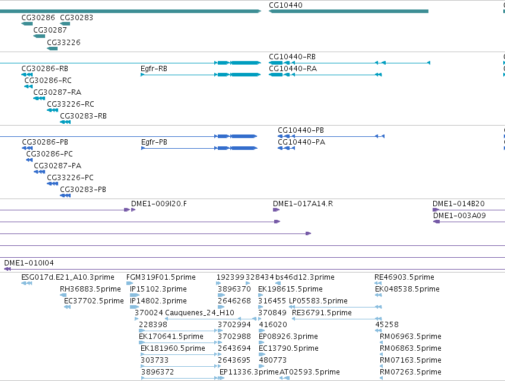Image resolution: width=505 pixels, height=381 pixels.
Task: Click the EP11336.3prime EST label
Action: click(249, 372)
